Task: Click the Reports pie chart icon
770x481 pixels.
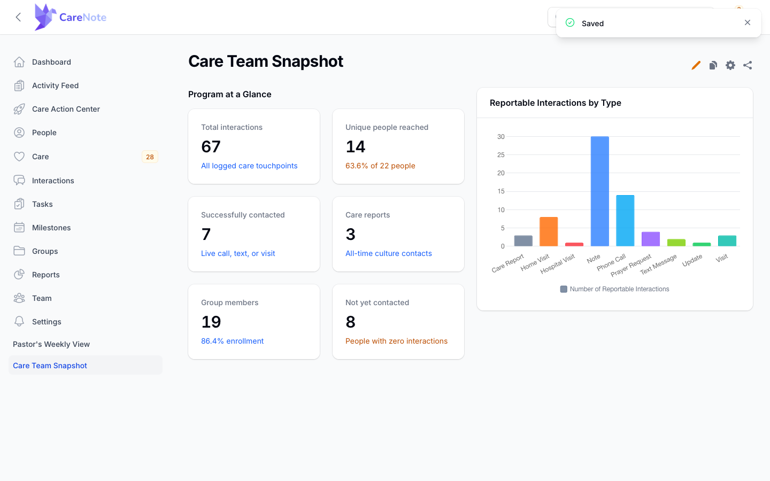Action: click(19, 275)
